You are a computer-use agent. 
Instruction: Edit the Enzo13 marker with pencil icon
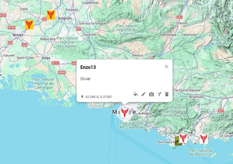[143, 94]
